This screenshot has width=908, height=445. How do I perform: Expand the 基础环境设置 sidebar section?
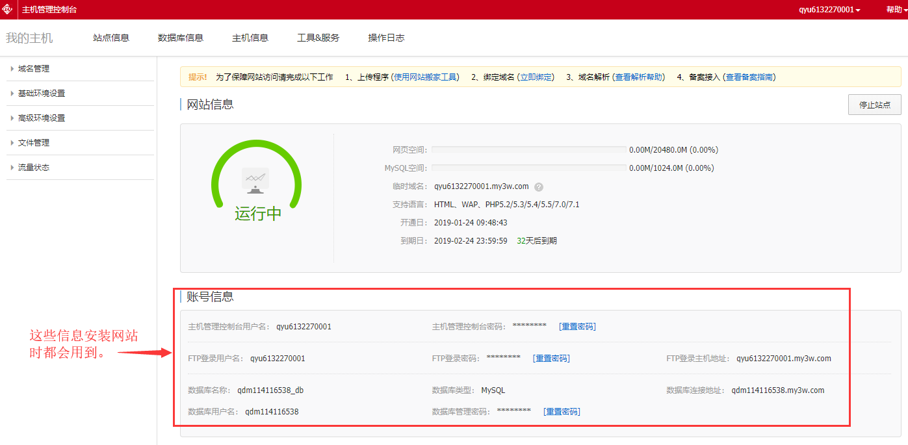42,94
